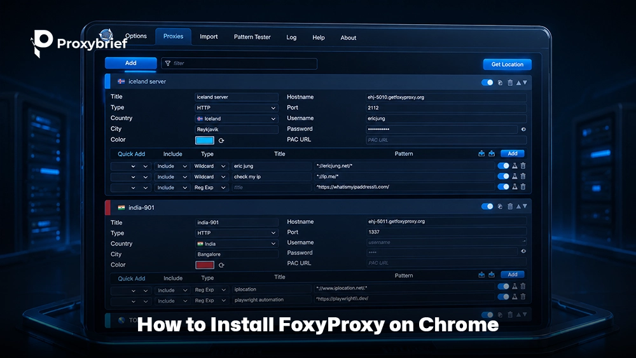Export patterns for iceland server
Screen dimensions: 636x358
[492, 154]
